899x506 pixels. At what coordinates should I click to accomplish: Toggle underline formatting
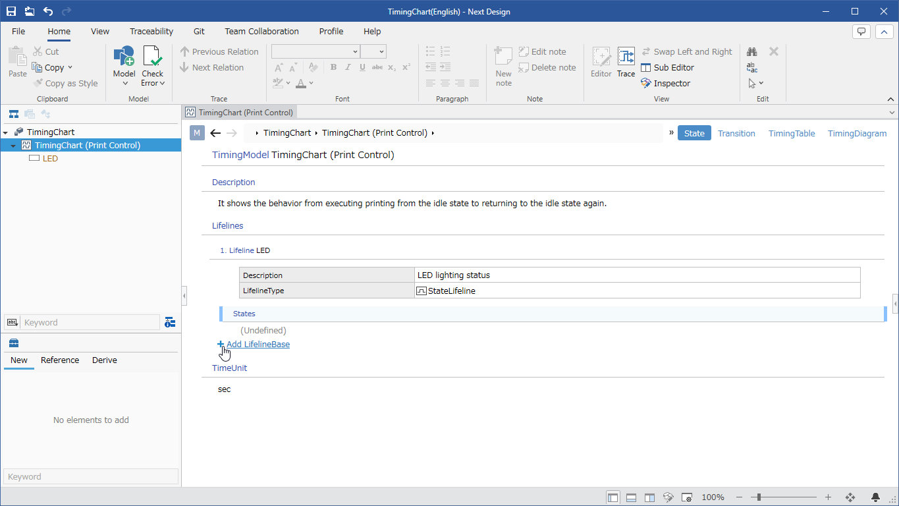[363, 67]
